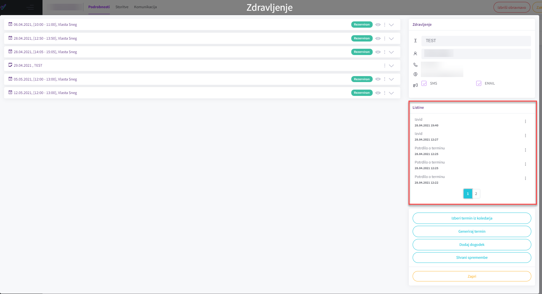Screen dimensions: 542x294
Task: Open three-dot menu for 29.04.2021 TEST event
Action: [384, 65]
